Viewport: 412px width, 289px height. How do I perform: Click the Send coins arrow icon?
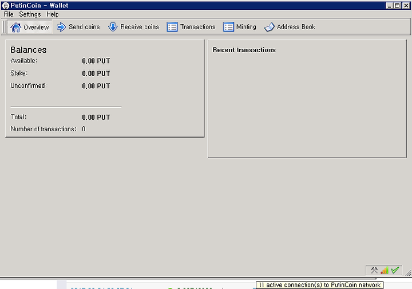[x=61, y=27]
